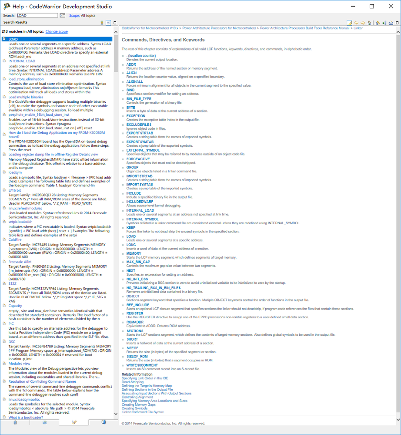Image resolution: width=401 pixels, height=435 pixels.
Task: Click content pane down scroll arrow
Action: pyautogui.click(x=398, y=420)
